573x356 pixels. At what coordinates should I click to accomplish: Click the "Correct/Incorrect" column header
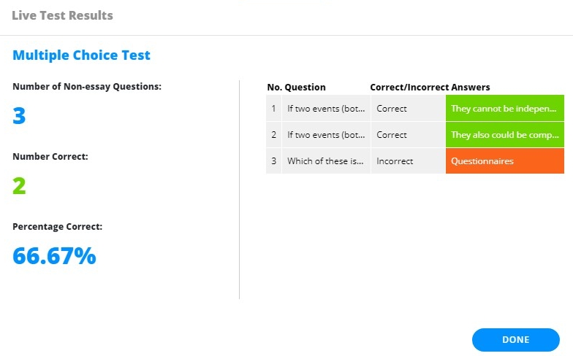click(x=409, y=88)
